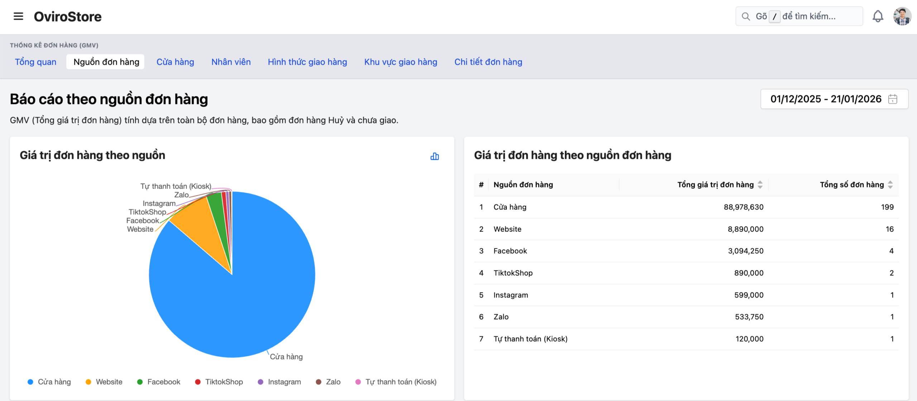The height and width of the screenshot is (401, 917).
Task: Toggle Tự thanh toán (Kiosk) legend marker
Action: 358,382
